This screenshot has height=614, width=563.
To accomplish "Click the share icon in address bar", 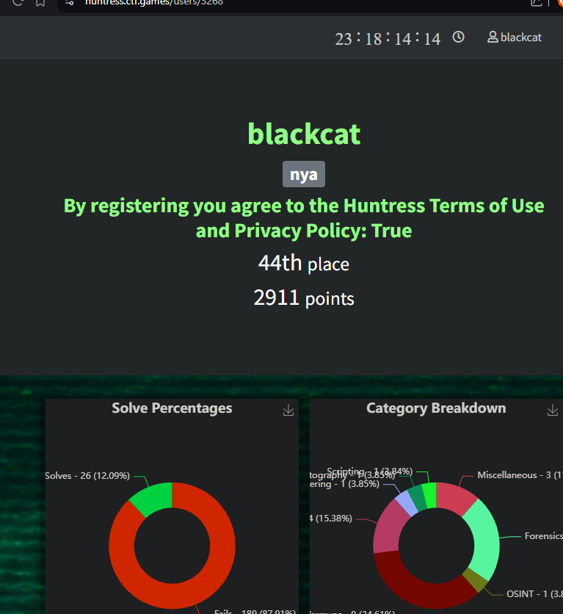I will 536,3.
